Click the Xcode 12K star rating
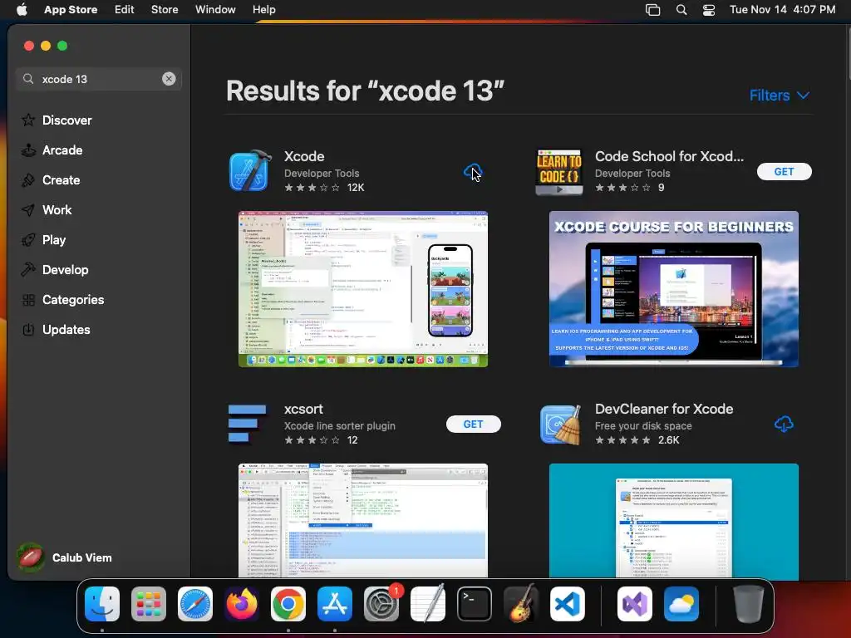 [x=324, y=188]
